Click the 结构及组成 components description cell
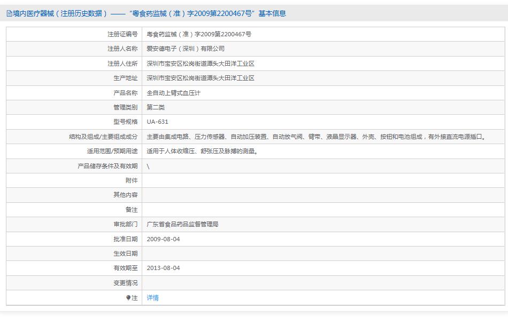508x317 pixels. coord(315,136)
